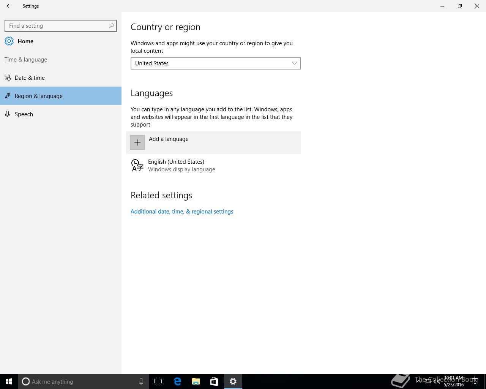The height and width of the screenshot is (389, 486).
Task: Open Additional date, time, & regional settings
Action: tap(182, 212)
